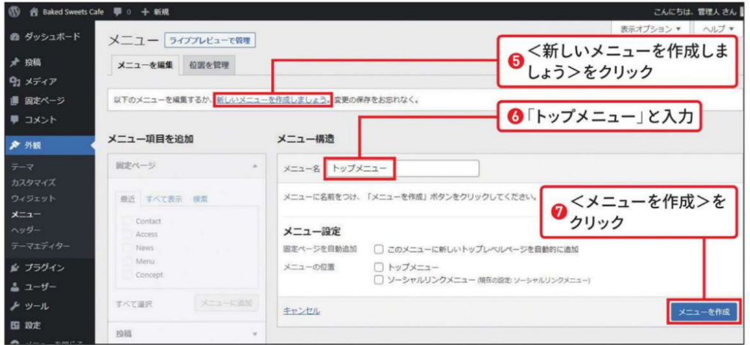Click the 新しいメニューを作成しましょう link
Viewport: 750px width, 345px height.
[x=273, y=99]
